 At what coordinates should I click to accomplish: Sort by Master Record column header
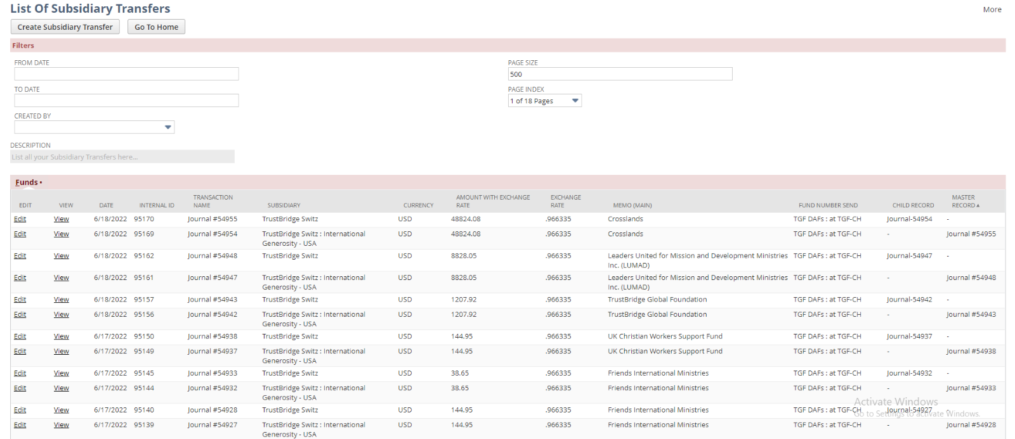tap(965, 201)
